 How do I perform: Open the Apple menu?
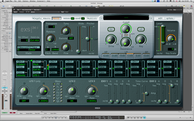(2, 1)
